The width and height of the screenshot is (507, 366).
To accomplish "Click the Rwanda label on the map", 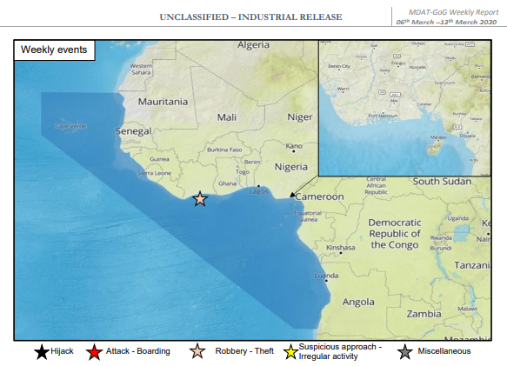I will pos(441,237).
